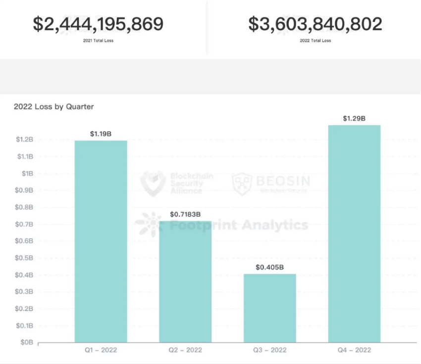Click the $2,444,195,869 total figure
This screenshot has width=421, height=364.
click(98, 24)
